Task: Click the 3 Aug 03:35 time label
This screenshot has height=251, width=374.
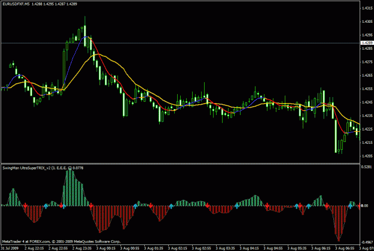Action: [x=225, y=249]
